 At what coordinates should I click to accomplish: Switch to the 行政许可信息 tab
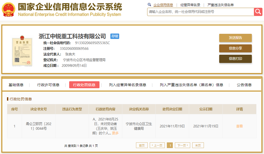48,85
